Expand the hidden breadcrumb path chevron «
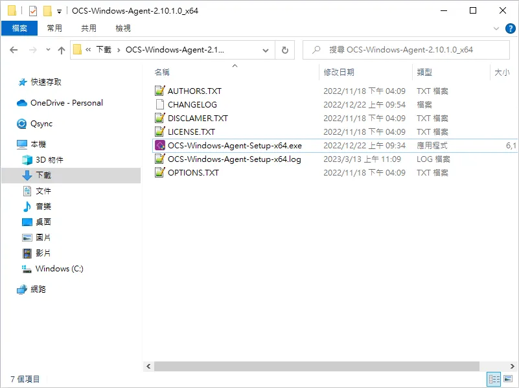 pos(88,50)
